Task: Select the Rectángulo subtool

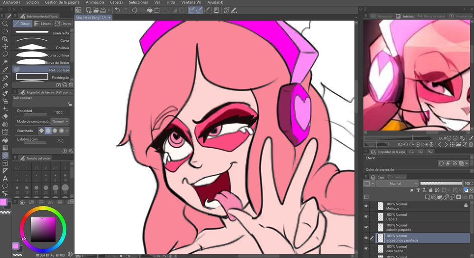Action: (42, 77)
